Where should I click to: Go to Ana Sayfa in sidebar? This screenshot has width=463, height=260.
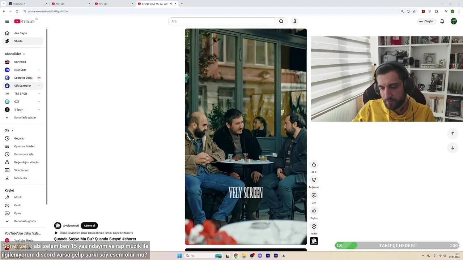[23, 33]
